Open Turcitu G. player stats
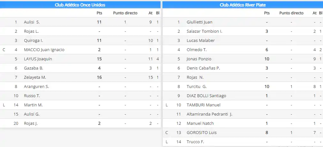 (x=197, y=87)
